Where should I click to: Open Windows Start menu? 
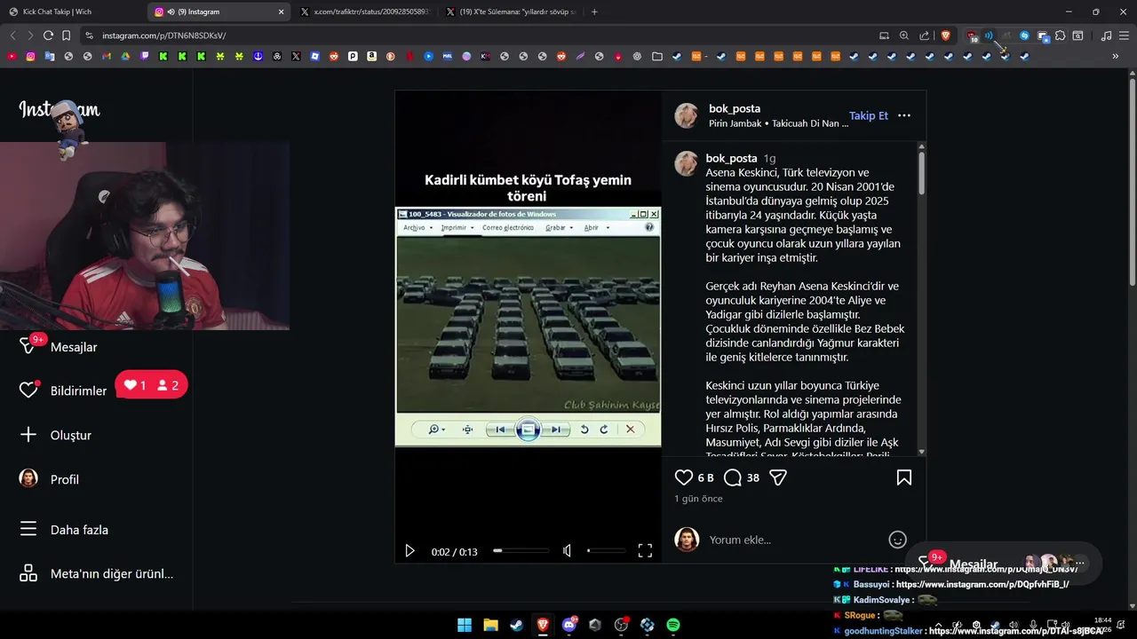[x=465, y=625]
